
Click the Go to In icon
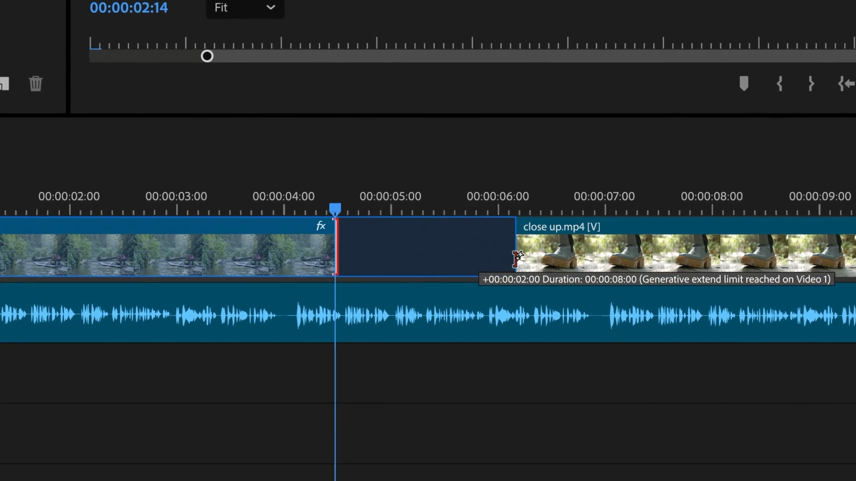pyautogui.click(x=846, y=84)
